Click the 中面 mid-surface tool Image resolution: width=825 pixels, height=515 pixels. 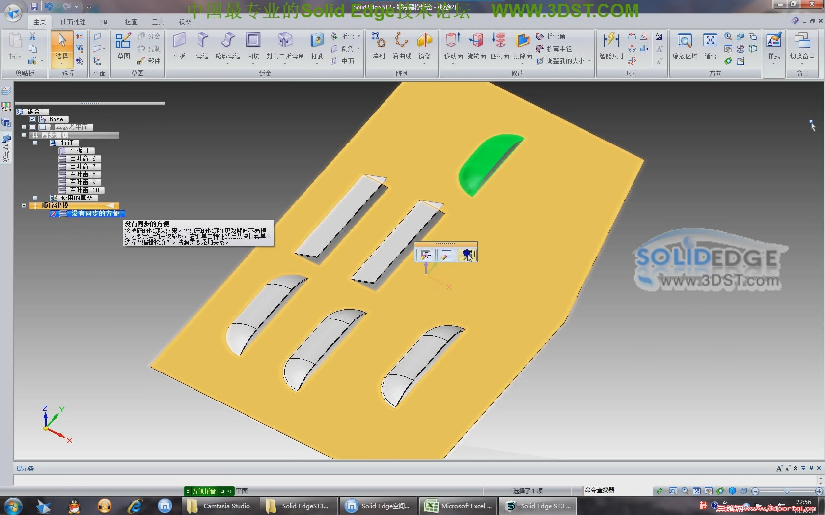coord(342,61)
